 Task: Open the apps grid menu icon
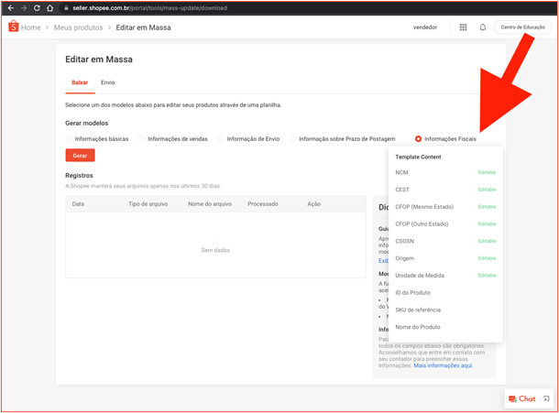coord(463,27)
